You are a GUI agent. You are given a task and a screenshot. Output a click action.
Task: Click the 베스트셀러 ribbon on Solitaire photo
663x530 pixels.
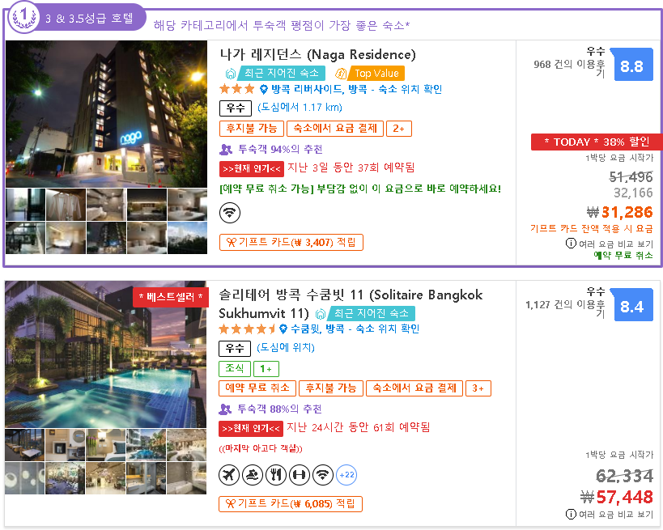[x=170, y=297]
